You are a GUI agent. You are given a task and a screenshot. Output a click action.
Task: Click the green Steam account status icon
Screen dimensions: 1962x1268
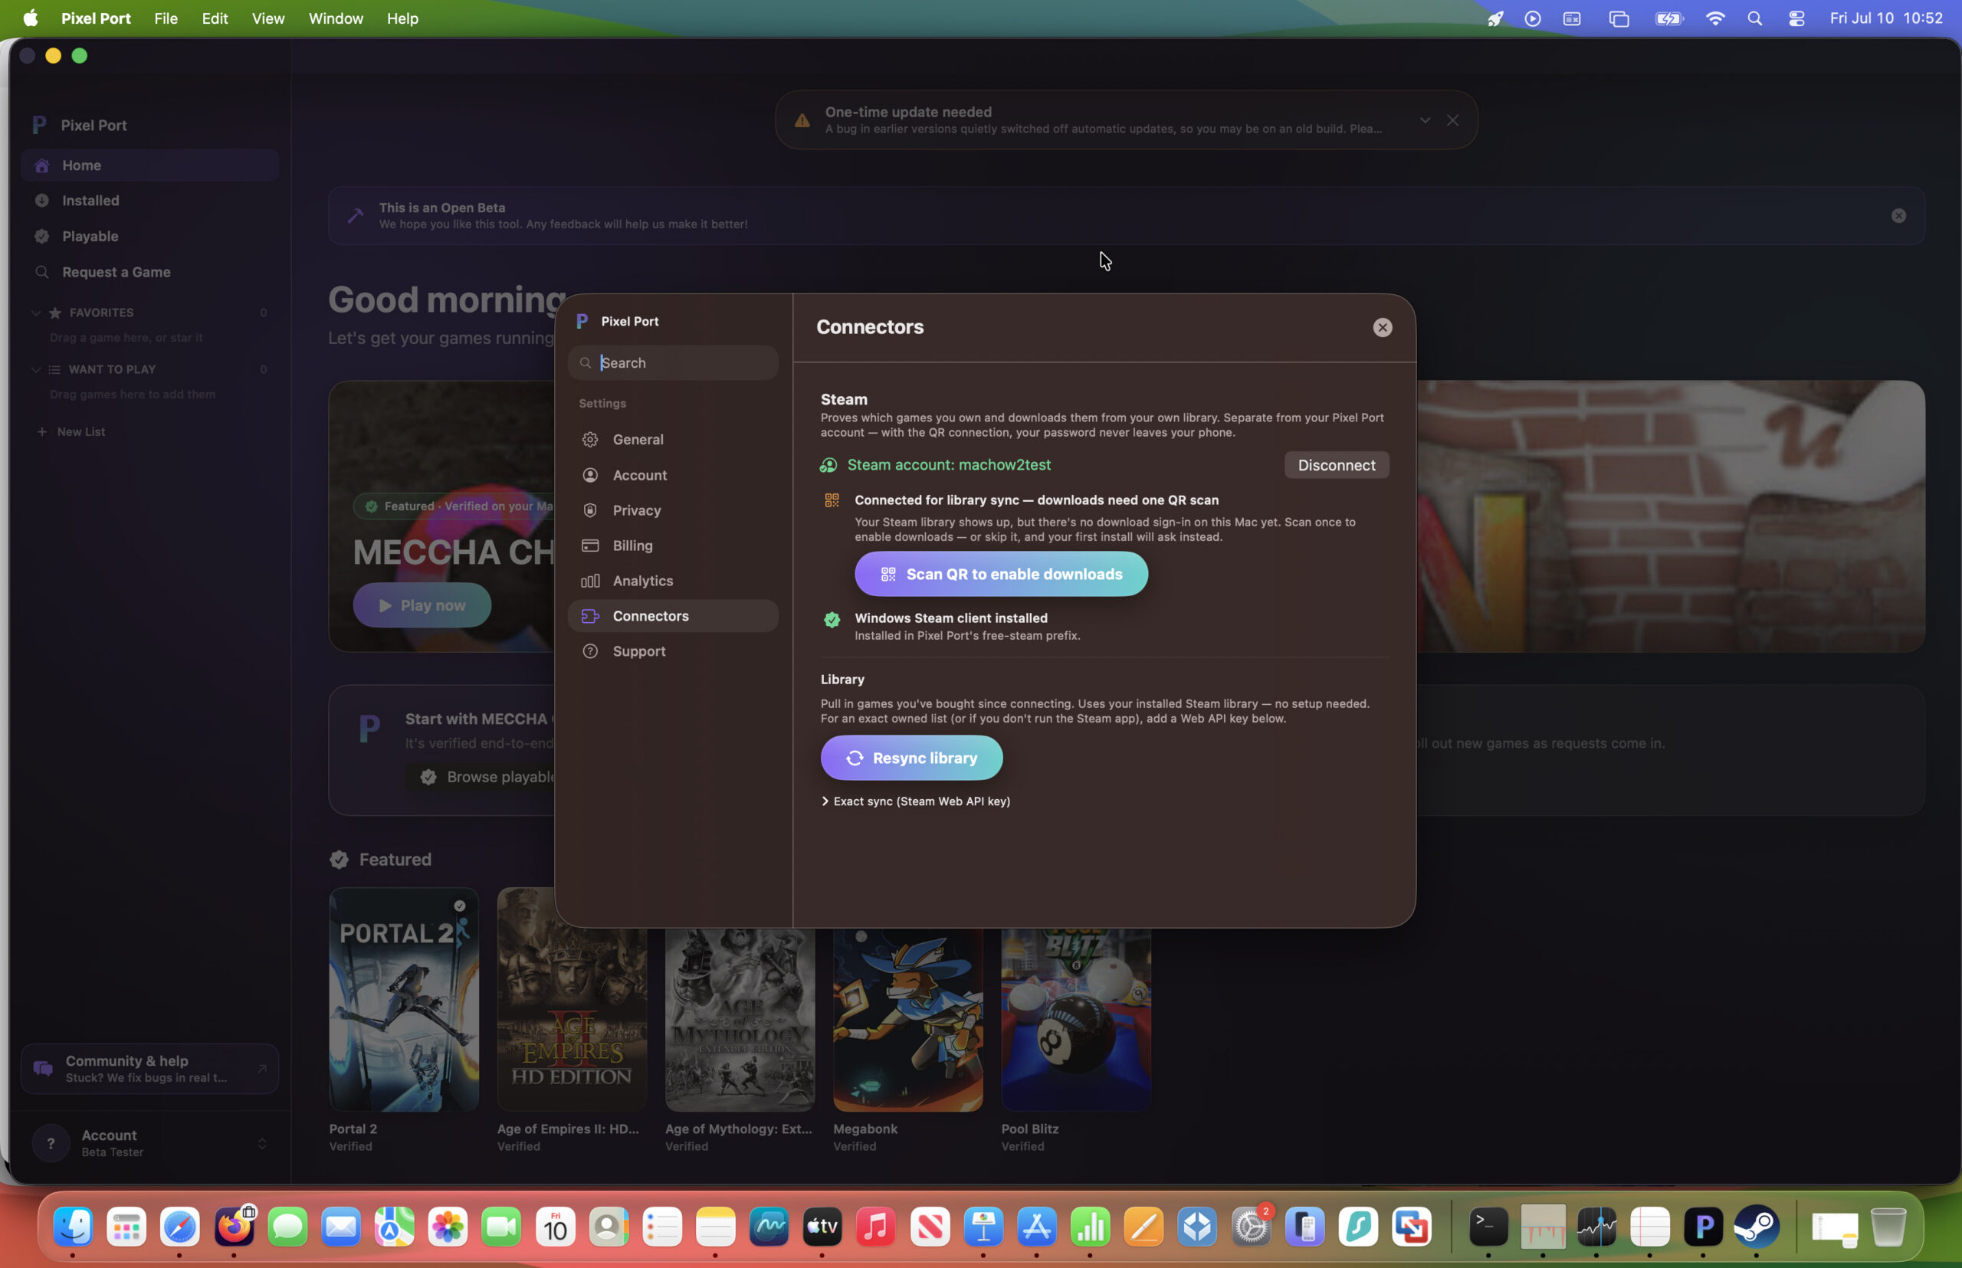(x=828, y=465)
